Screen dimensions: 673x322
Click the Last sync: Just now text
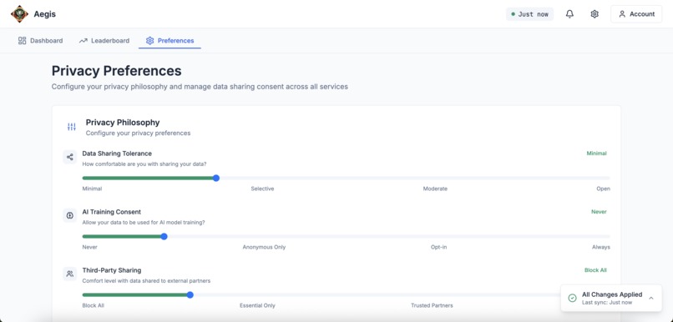(x=607, y=302)
